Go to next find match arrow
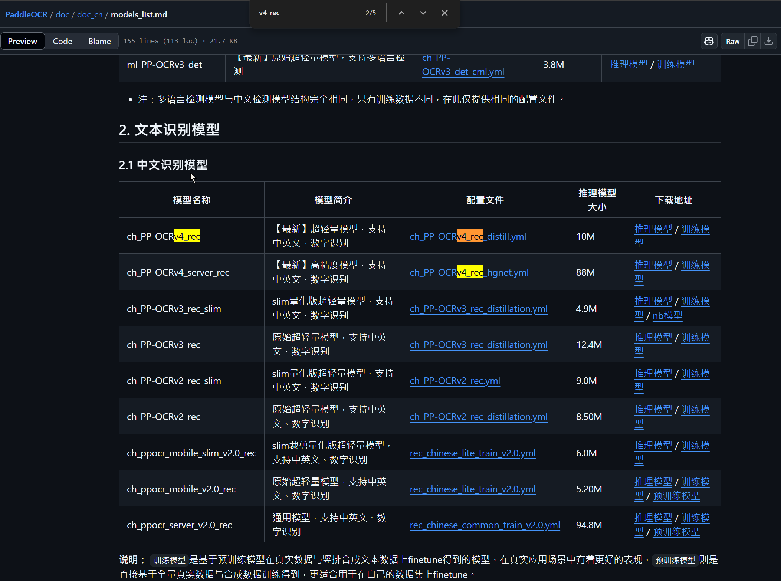 [x=423, y=13]
